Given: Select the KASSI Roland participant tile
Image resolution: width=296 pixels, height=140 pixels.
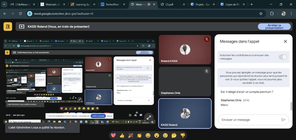Looking at the screenshot, I should pos(185,114).
